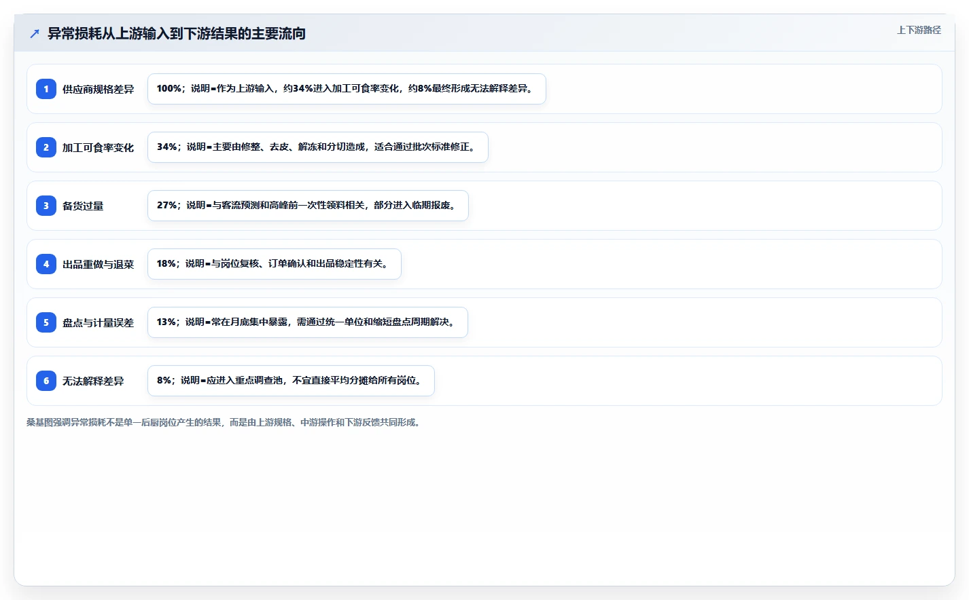Click the 100% description box about 上游输入
Image resolution: width=969 pixels, height=600 pixels.
coord(347,89)
